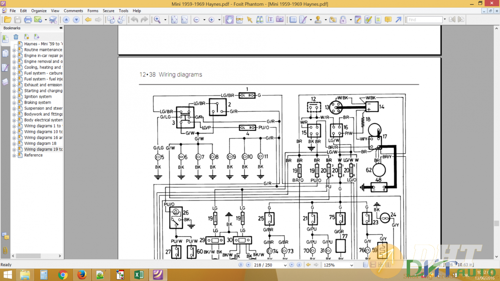500x281 pixels.
Task: Click the Select Annotation arrow tool
Action: click(250, 20)
